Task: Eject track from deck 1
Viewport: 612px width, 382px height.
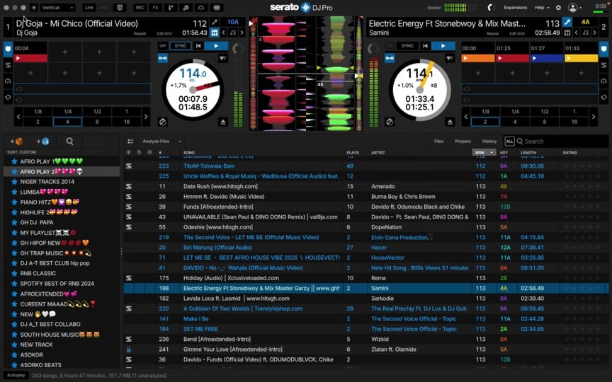Action: pos(223,122)
